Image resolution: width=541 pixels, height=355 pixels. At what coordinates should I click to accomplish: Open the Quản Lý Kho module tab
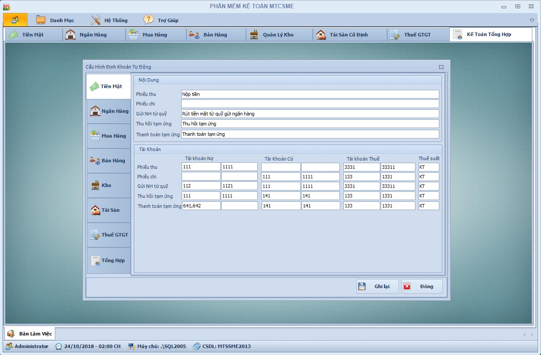[x=272, y=35]
